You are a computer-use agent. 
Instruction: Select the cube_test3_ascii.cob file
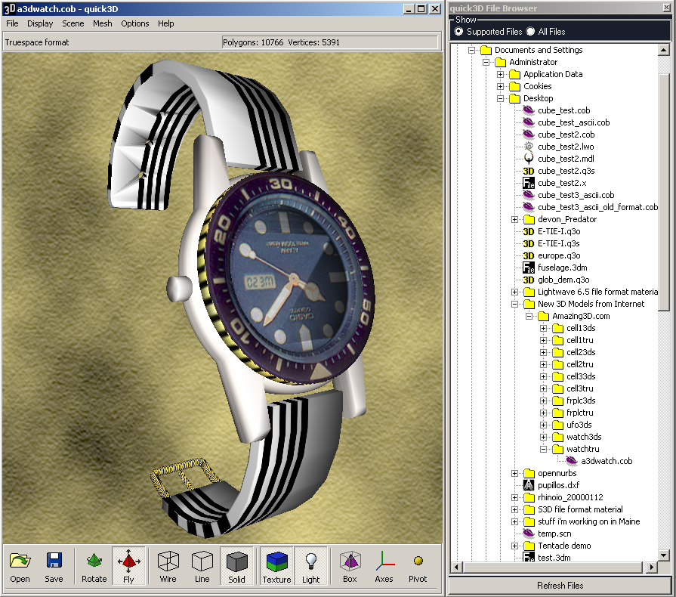[576, 195]
